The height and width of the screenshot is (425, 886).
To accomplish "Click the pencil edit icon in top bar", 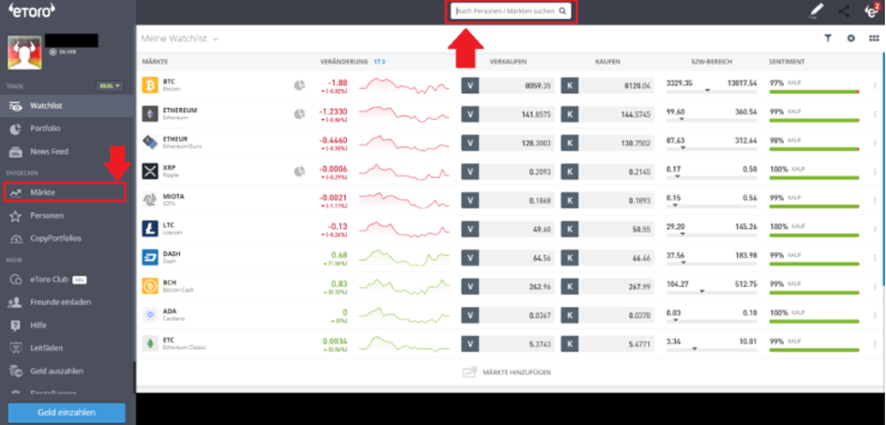I will [x=817, y=11].
